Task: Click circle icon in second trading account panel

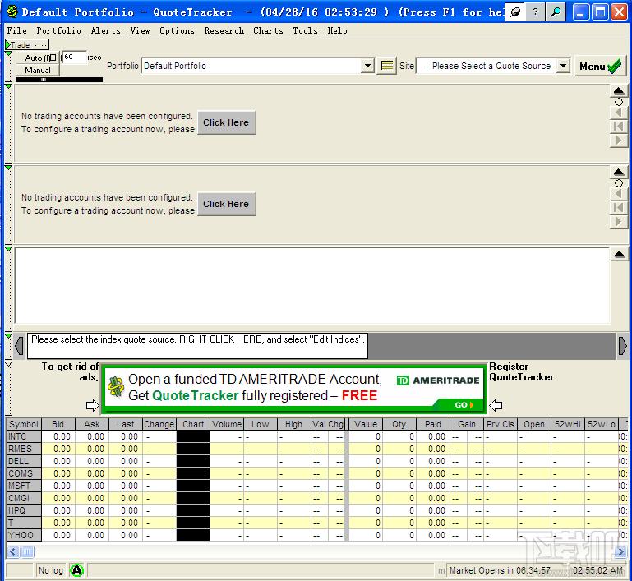Action: (x=619, y=183)
